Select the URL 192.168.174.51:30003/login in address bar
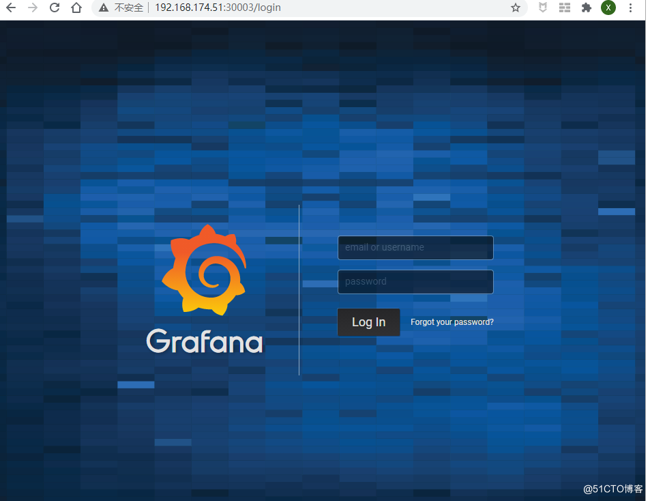 point(218,8)
